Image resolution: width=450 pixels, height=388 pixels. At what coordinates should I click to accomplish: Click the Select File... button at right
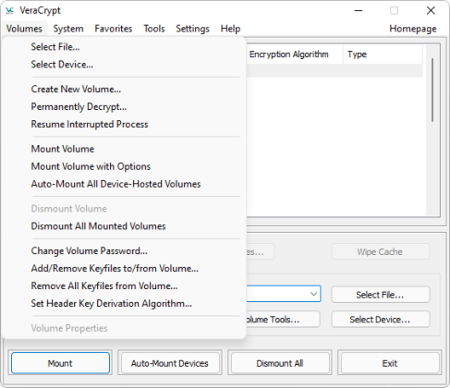tap(380, 295)
